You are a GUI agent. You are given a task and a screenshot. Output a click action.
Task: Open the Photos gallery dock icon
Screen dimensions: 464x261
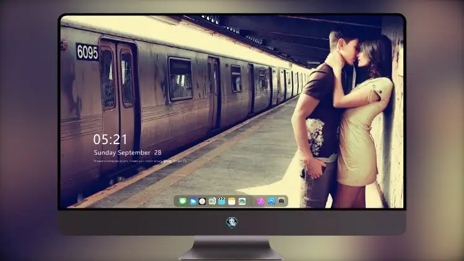pyautogui.click(x=242, y=202)
